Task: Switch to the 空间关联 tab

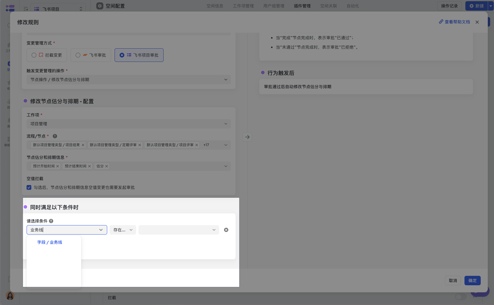Action: click(329, 6)
